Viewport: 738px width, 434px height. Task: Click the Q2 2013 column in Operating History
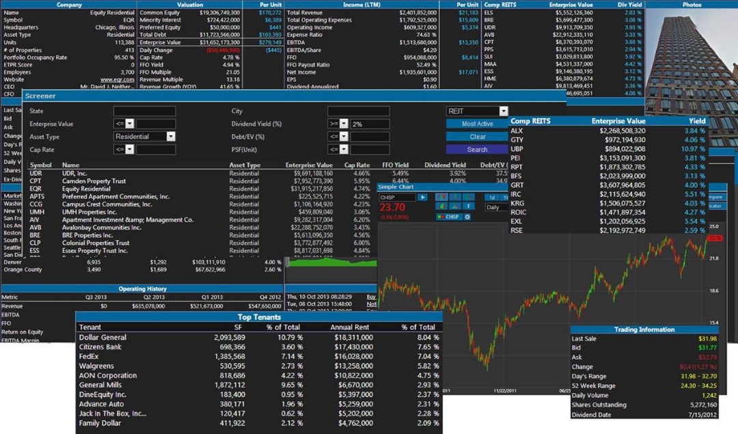coord(154,297)
